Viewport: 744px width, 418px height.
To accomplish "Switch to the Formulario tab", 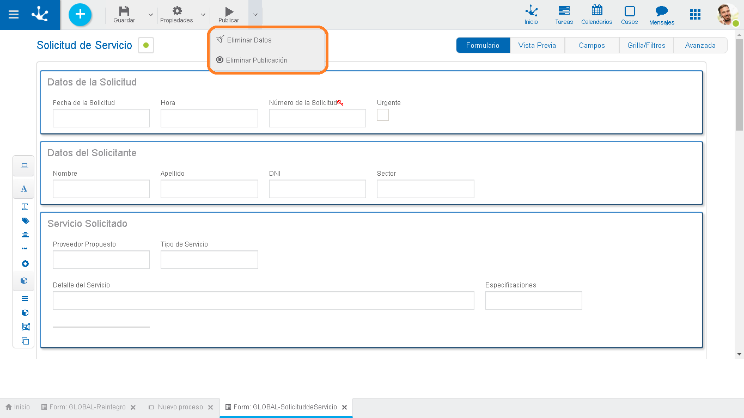I will [x=483, y=45].
